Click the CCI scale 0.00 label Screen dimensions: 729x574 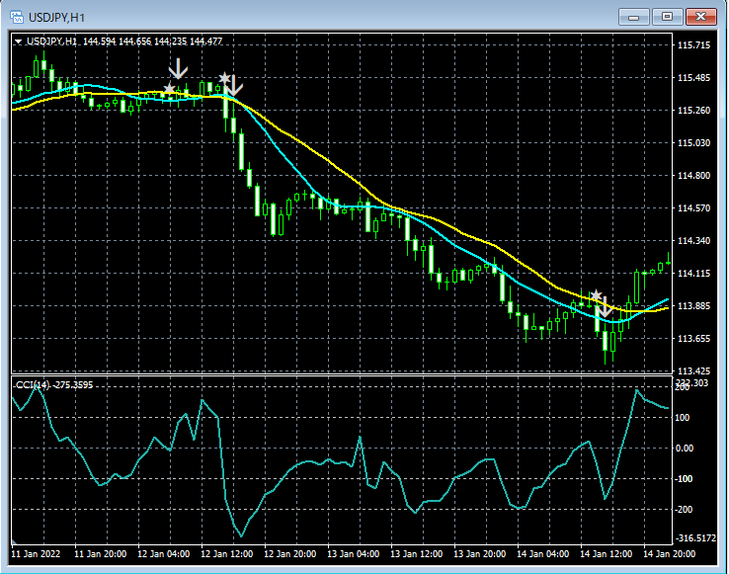pos(684,448)
